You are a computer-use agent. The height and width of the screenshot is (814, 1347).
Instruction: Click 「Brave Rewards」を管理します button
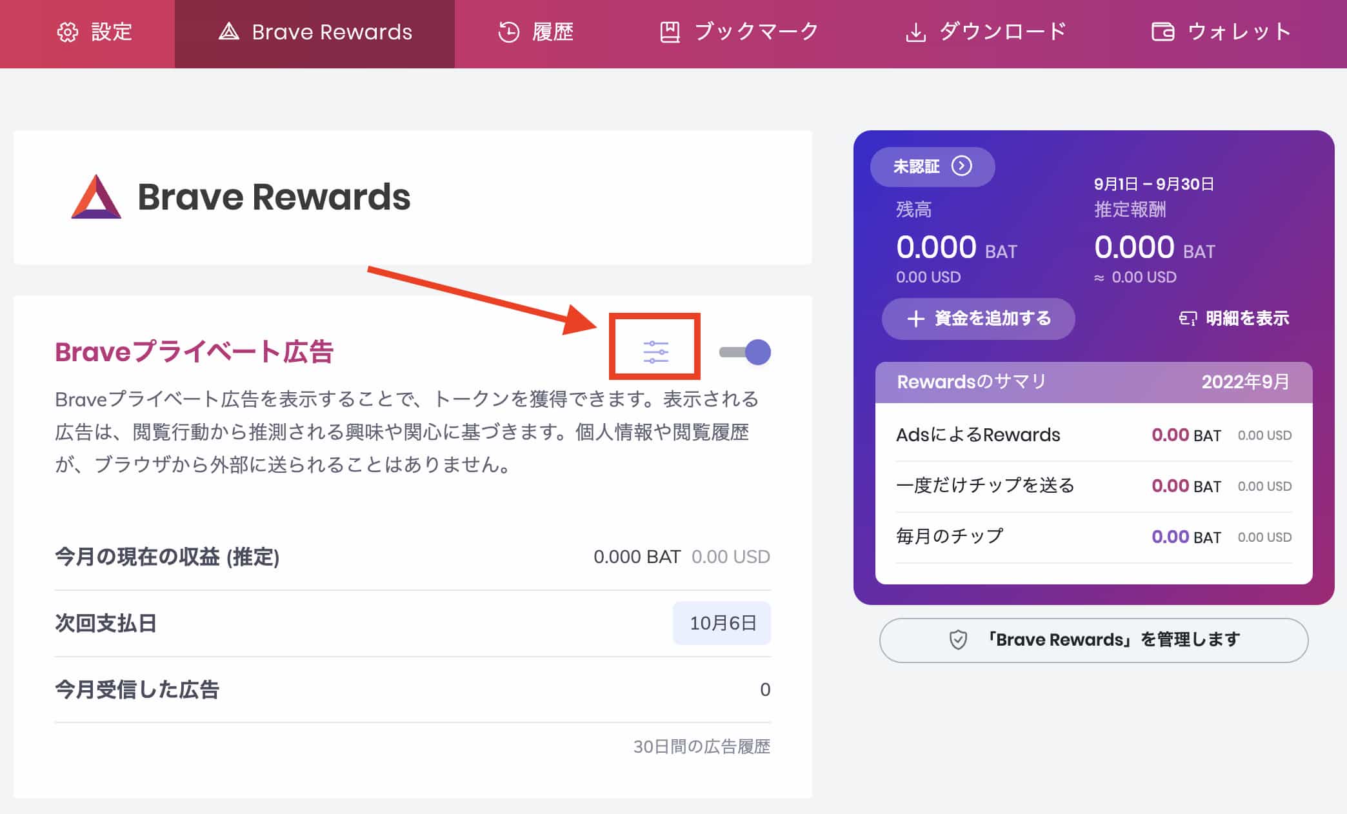point(1093,640)
